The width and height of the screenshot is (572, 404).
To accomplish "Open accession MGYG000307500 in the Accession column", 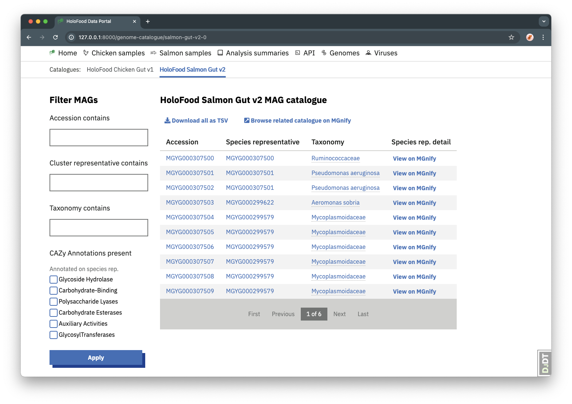I will [x=190, y=158].
